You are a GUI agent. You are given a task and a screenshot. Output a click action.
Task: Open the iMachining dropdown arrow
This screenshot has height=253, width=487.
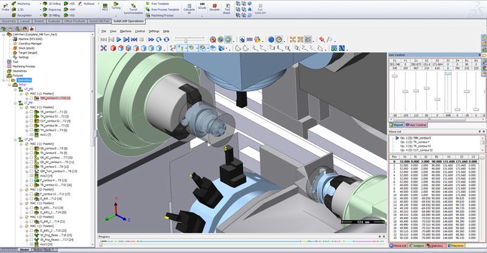(x=40, y=4)
